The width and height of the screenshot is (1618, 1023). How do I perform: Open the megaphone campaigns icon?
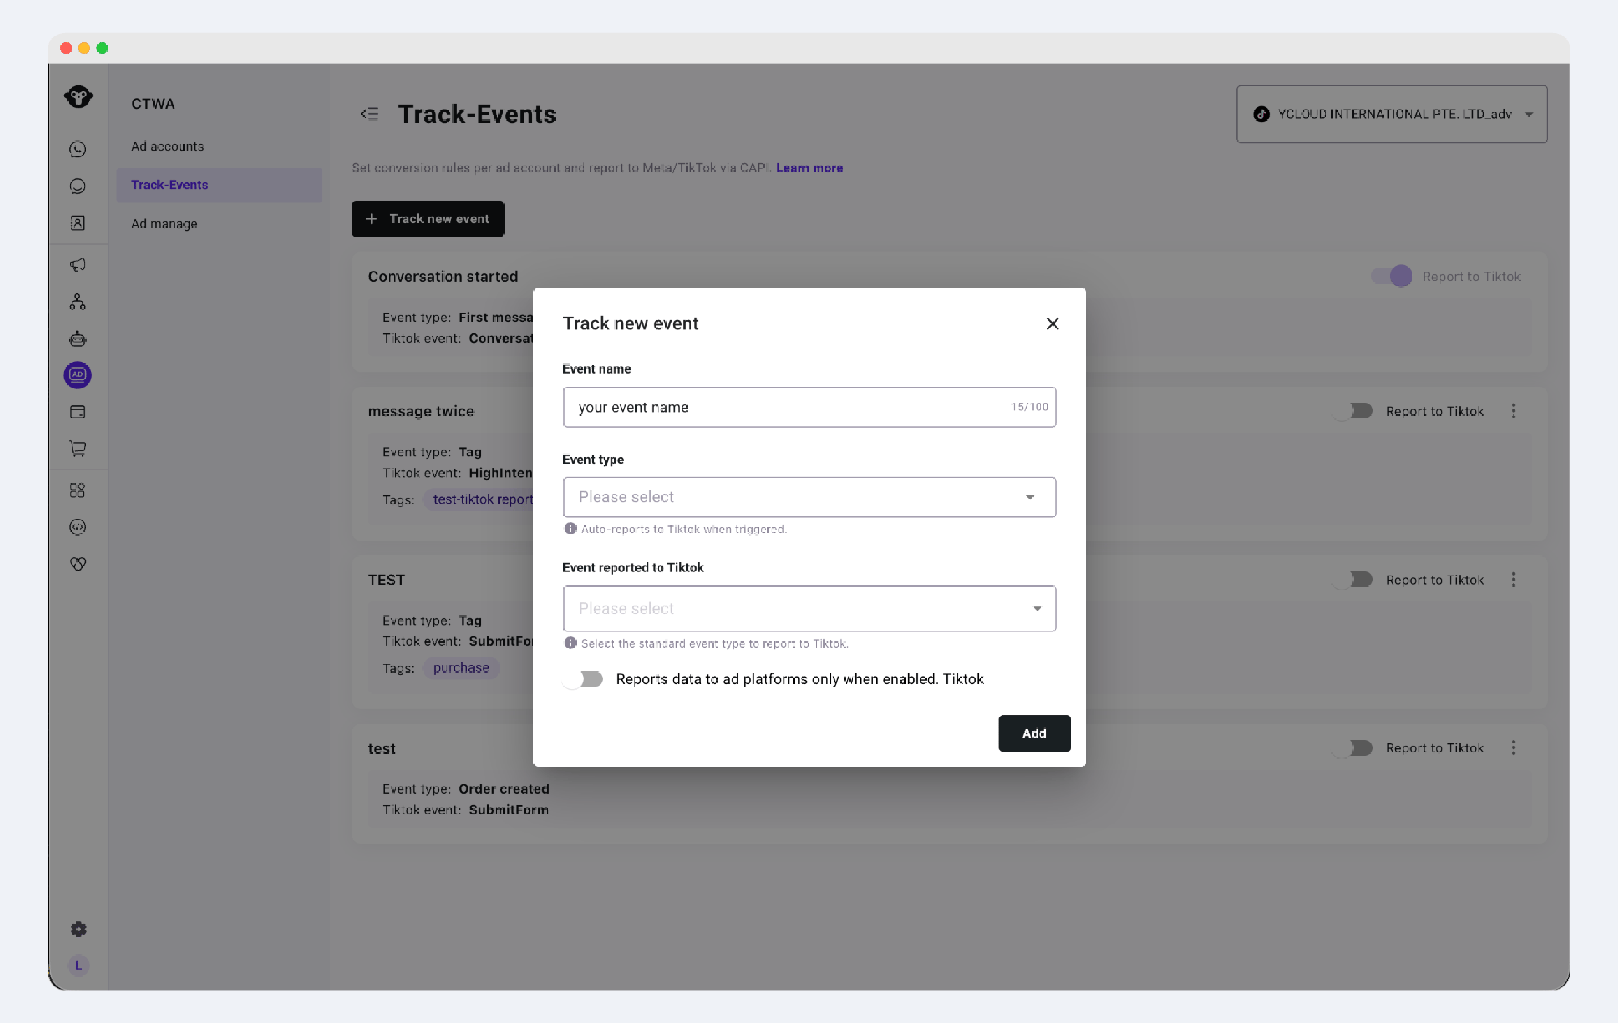pos(78,264)
